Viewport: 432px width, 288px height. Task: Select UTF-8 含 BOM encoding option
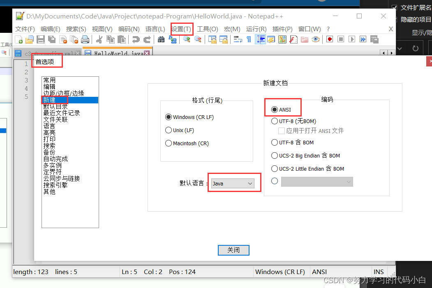292,142
